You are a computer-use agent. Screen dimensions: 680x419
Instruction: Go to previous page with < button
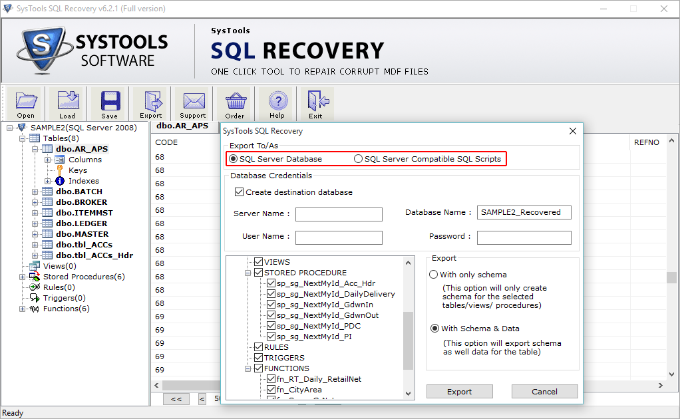click(202, 399)
